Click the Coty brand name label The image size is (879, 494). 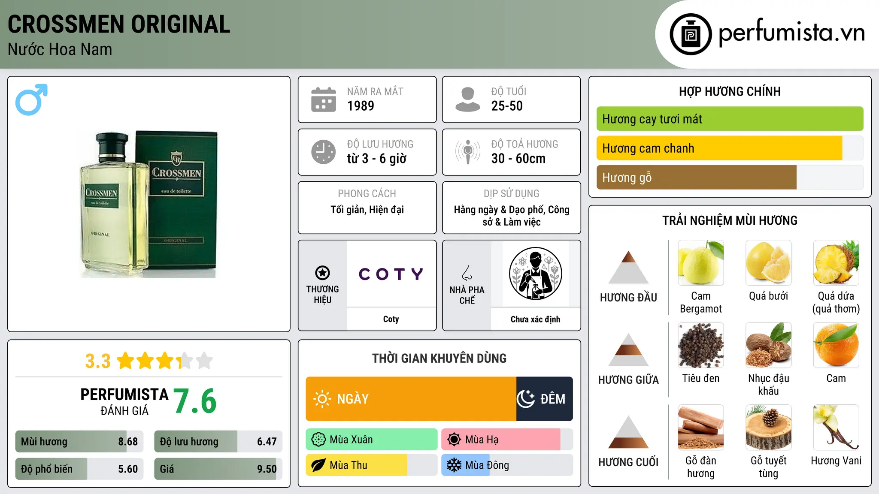click(391, 319)
